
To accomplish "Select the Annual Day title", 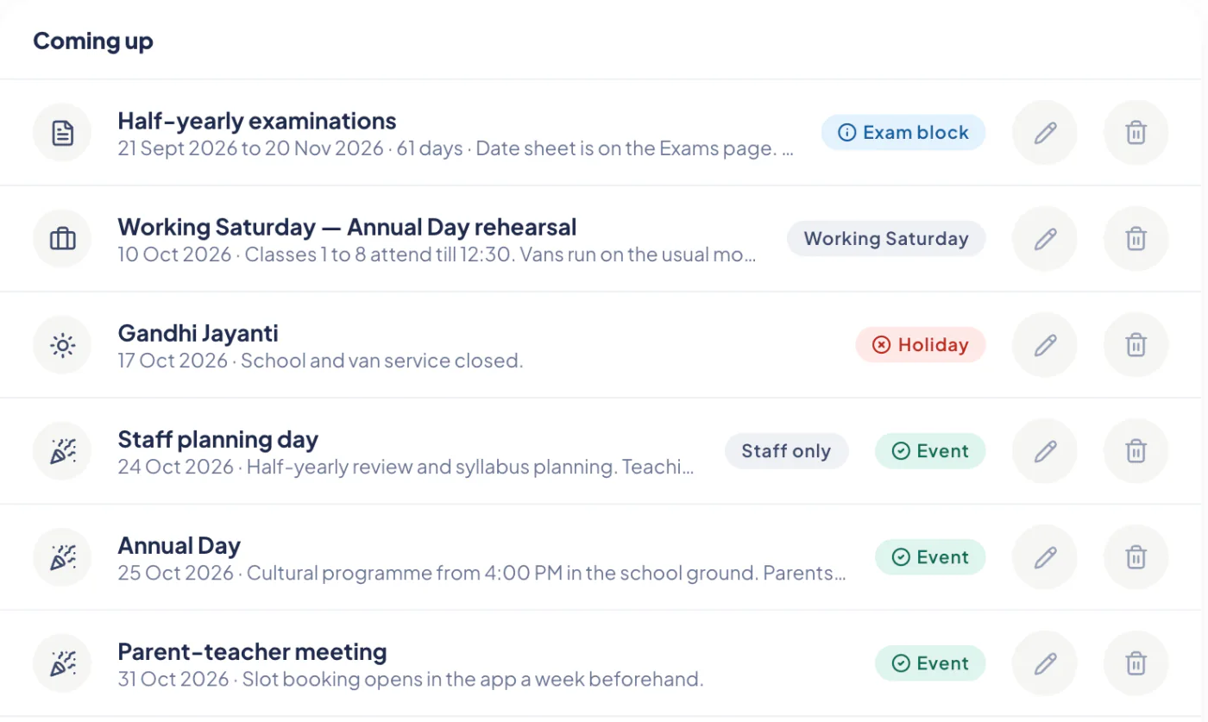I will pos(179,545).
